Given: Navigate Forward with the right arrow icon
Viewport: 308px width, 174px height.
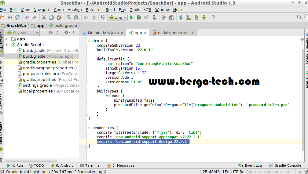Looking at the screenshot, I should pyautogui.click(x=94, y=17).
